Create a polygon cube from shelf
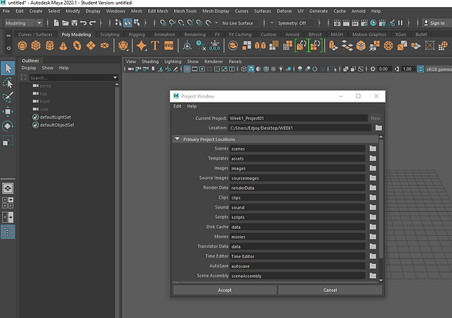The height and width of the screenshot is (318, 452). click(x=36, y=46)
